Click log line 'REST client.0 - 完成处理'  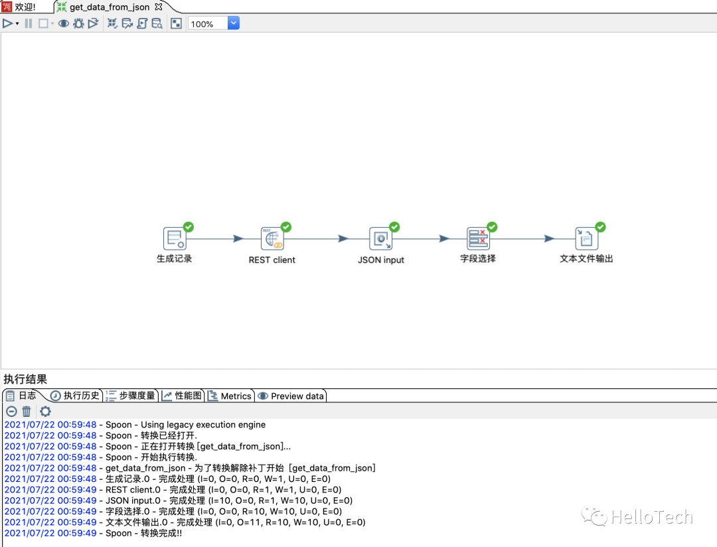point(173,489)
